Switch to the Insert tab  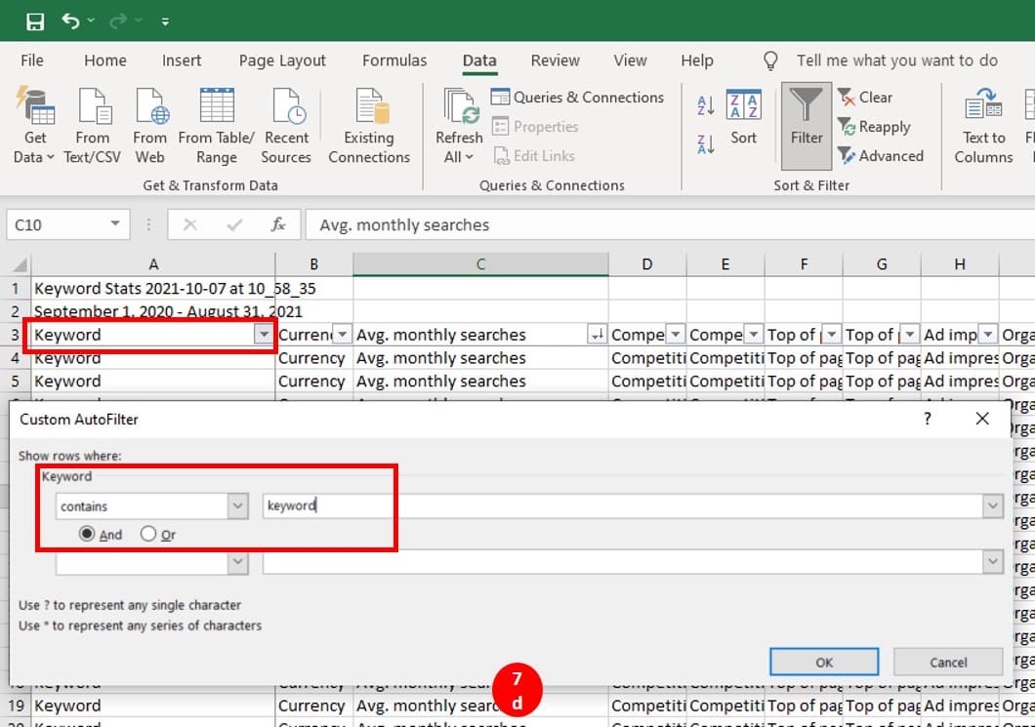(182, 61)
